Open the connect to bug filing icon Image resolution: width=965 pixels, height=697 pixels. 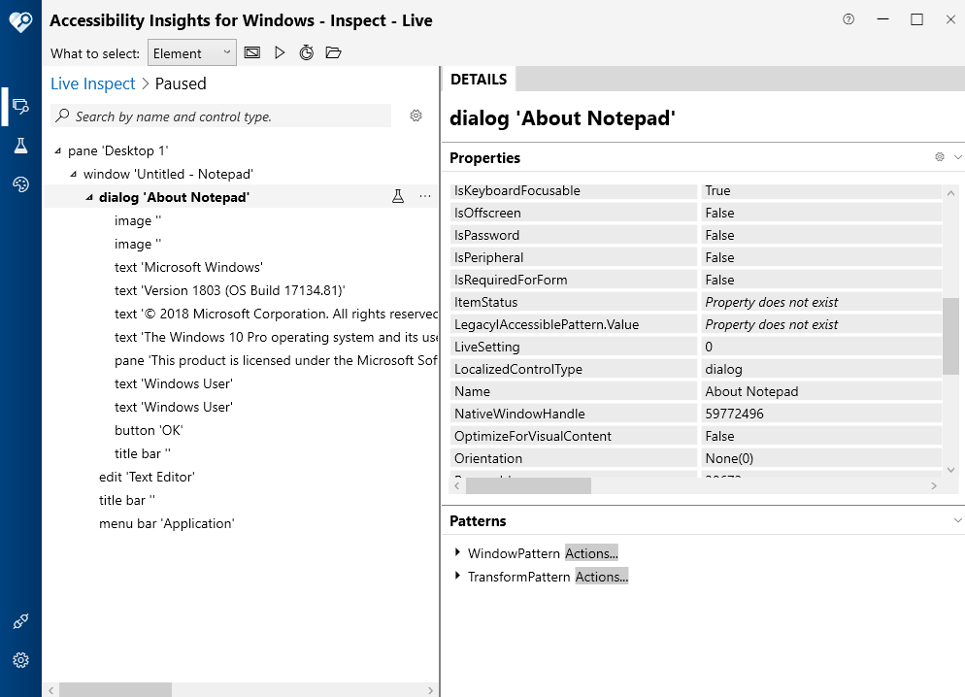coord(20,621)
